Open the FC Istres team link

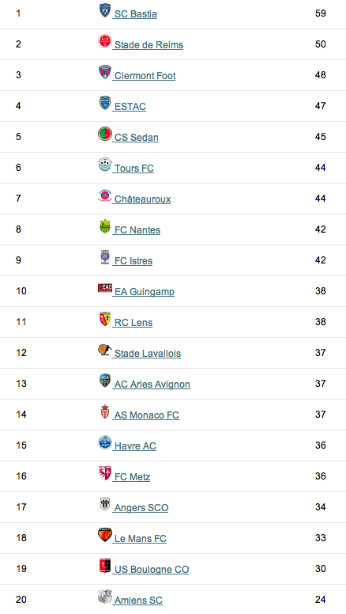(x=134, y=261)
